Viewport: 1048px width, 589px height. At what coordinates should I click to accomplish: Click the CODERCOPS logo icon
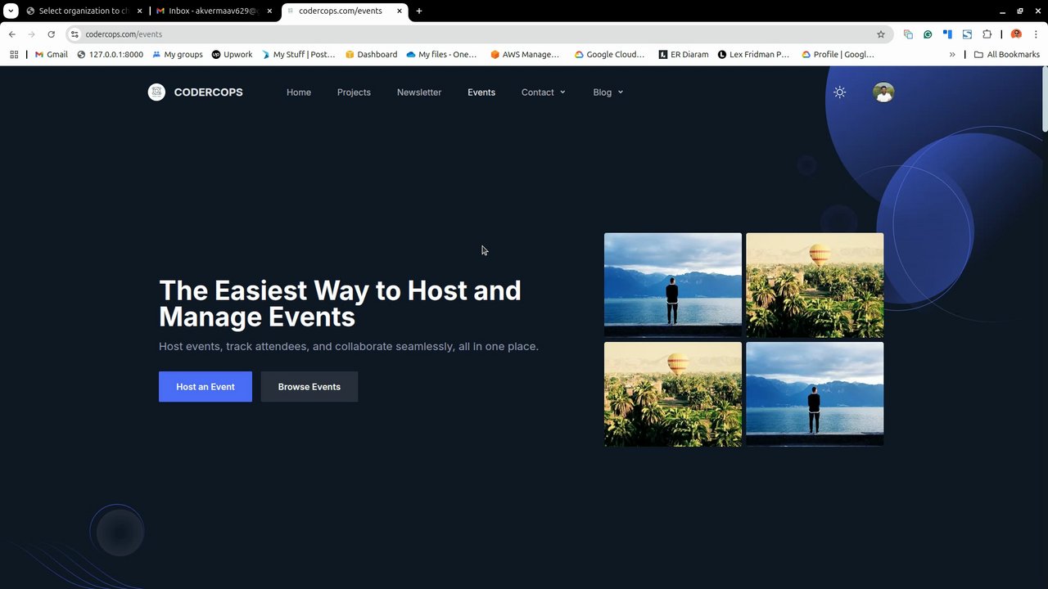pos(156,92)
